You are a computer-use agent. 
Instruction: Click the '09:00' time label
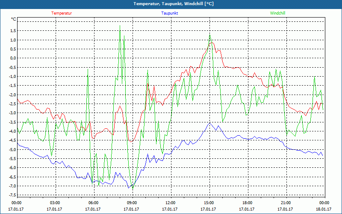132,203
